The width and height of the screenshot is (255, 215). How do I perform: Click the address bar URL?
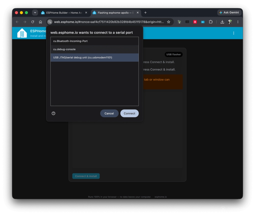pos(109,22)
